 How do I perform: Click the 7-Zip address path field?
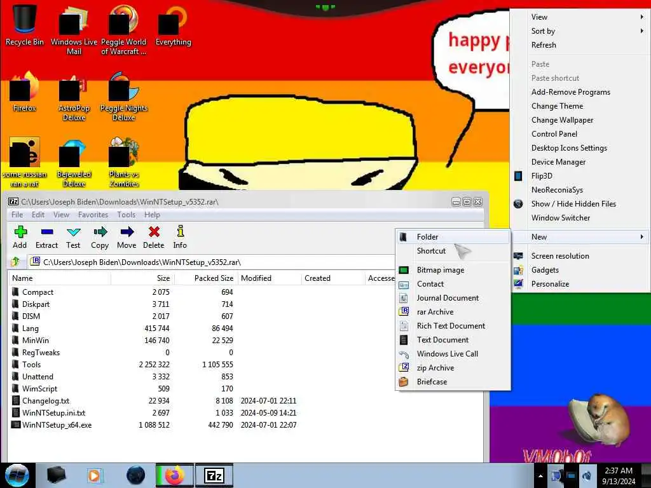[212, 262]
